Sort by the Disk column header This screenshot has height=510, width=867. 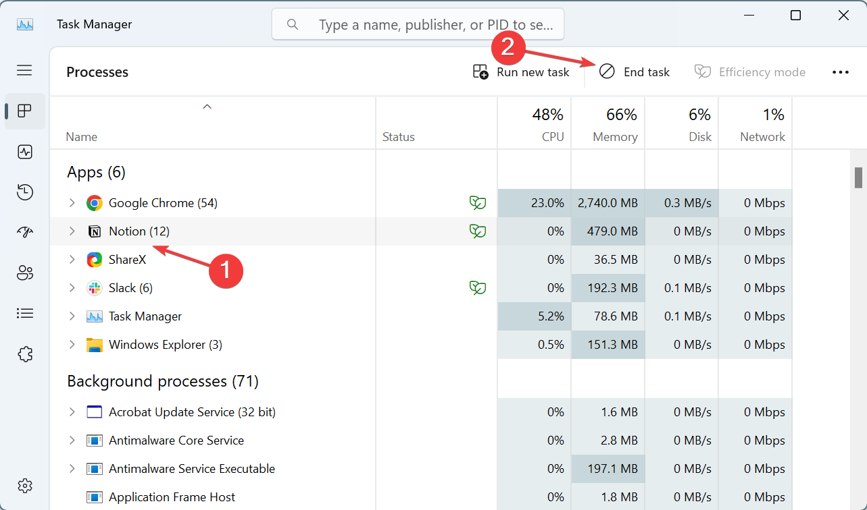pyautogui.click(x=682, y=123)
